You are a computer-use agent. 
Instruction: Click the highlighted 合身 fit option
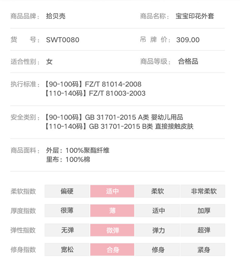[112, 250]
